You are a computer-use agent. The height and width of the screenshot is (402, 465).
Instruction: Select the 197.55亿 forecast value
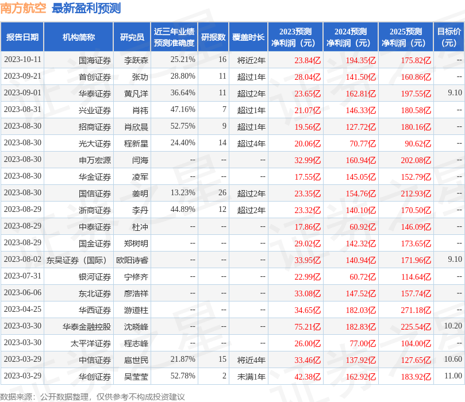(x=416, y=94)
